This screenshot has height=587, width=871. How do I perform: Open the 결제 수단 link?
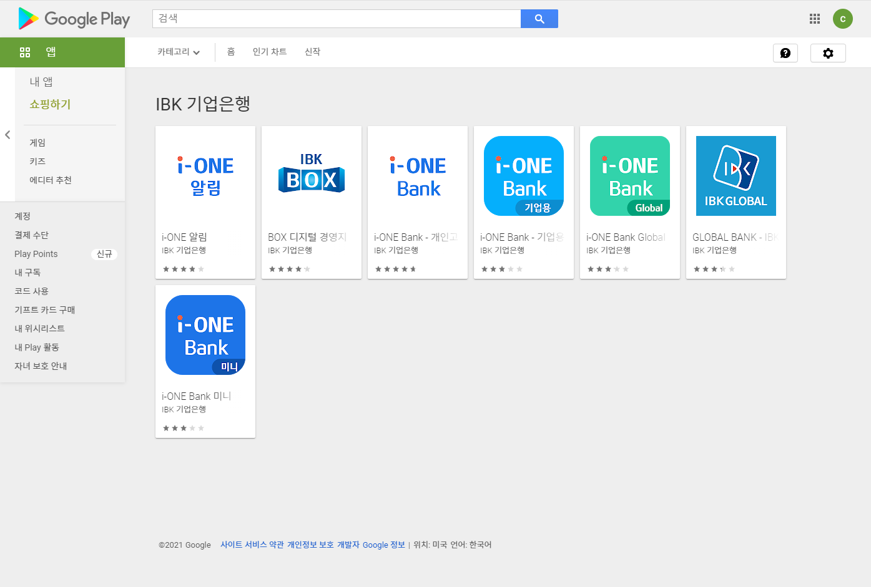[x=31, y=235]
